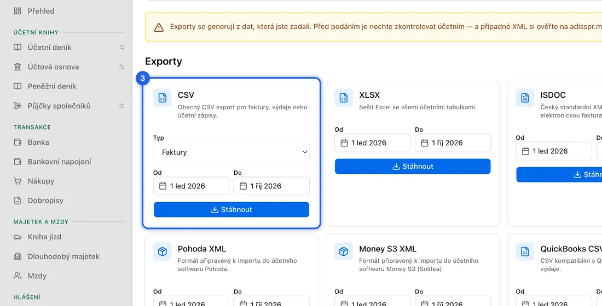Go to Banka transactions

coord(38,142)
